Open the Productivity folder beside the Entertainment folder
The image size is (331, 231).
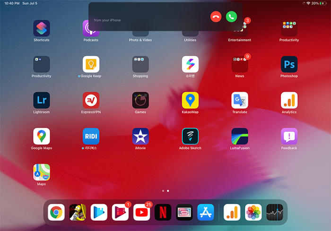[289, 28]
